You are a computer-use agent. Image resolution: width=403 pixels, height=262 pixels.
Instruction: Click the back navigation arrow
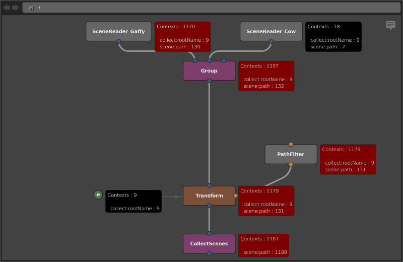tap(7, 8)
